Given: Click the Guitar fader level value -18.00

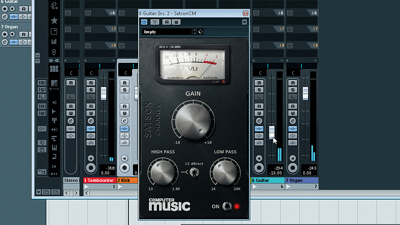Looking at the screenshot, I should (x=276, y=173).
